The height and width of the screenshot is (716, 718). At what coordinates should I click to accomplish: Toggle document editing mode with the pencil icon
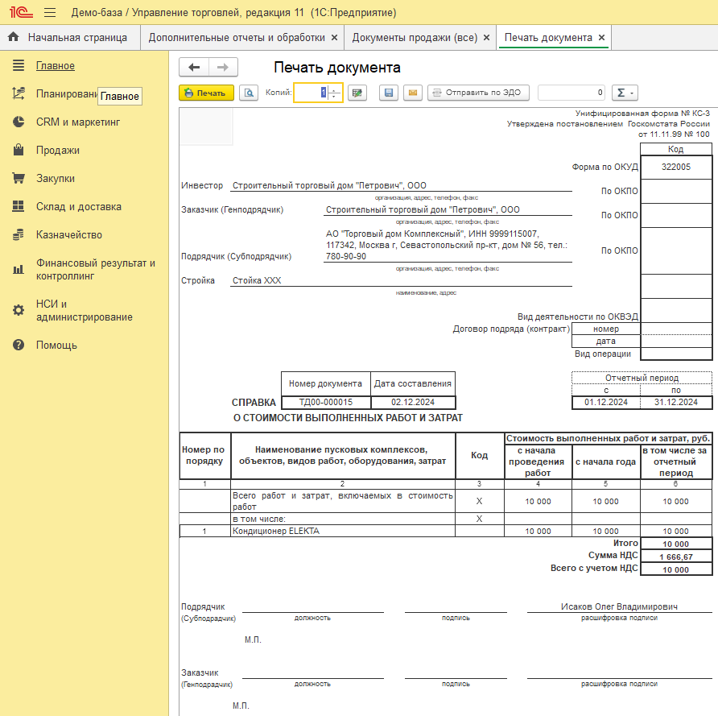point(357,93)
